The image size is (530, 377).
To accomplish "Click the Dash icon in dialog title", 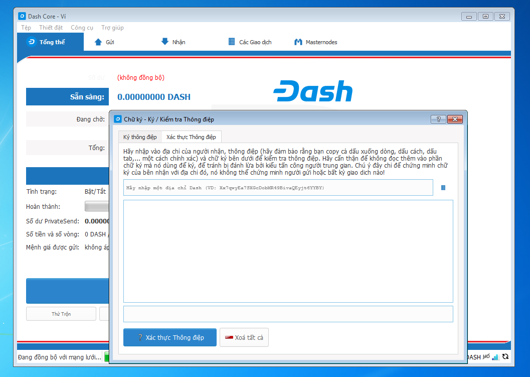I will pos(118,119).
